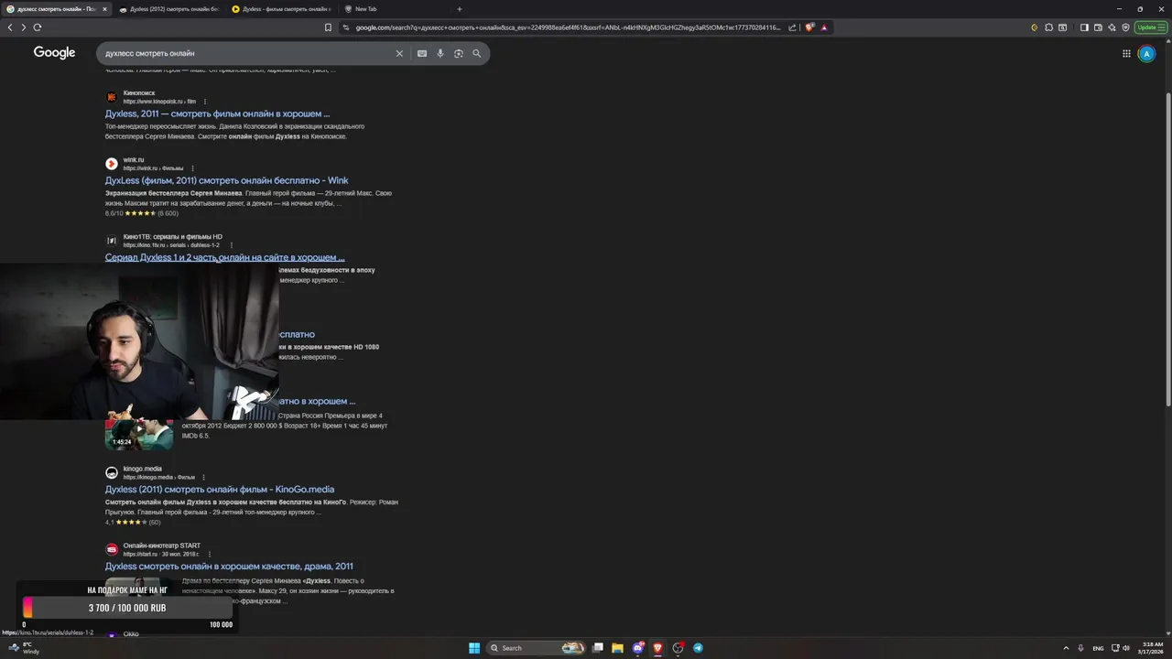Open the weather widget on taskbar
The width and height of the screenshot is (1172, 659).
click(26, 648)
